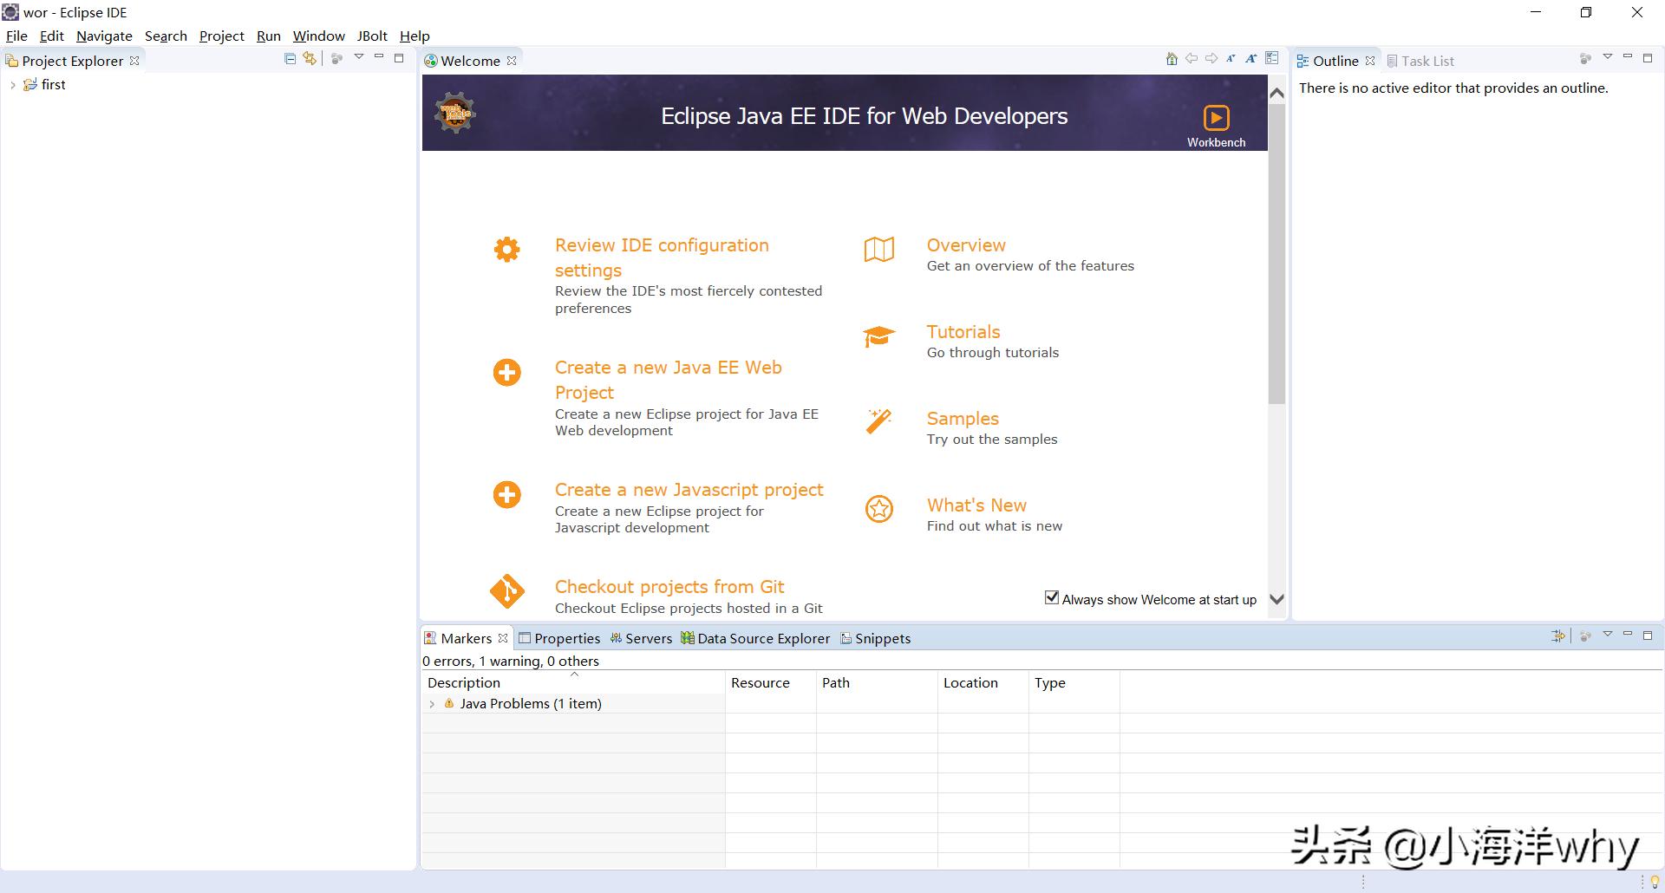Toggle Link with Editor in Project Explorer
Screen dimensions: 1665x893
click(309, 57)
